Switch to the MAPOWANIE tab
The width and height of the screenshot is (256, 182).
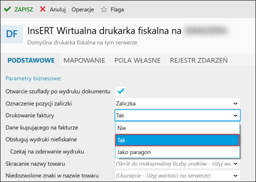[x=84, y=60]
